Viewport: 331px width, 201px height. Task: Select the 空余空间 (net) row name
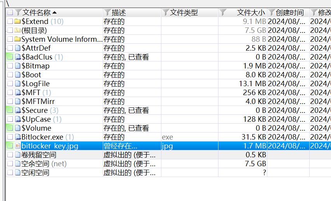[44, 164]
